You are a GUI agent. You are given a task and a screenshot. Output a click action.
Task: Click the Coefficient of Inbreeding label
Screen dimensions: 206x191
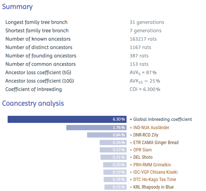34,89
